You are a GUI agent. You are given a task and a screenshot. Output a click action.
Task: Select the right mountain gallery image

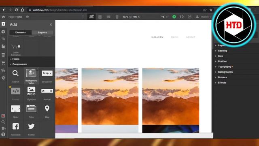171,97
